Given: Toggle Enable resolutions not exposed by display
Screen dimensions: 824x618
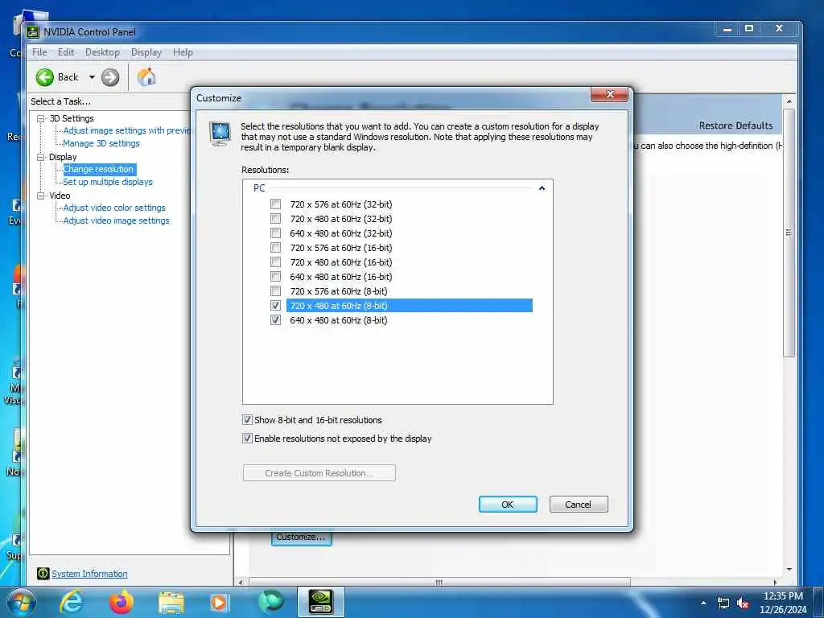Looking at the screenshot, I should tap(247, 439).
